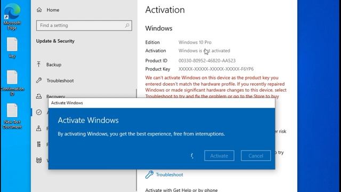Select New Text Document on desktop
The image size is (341, 192).
point(12,116)
